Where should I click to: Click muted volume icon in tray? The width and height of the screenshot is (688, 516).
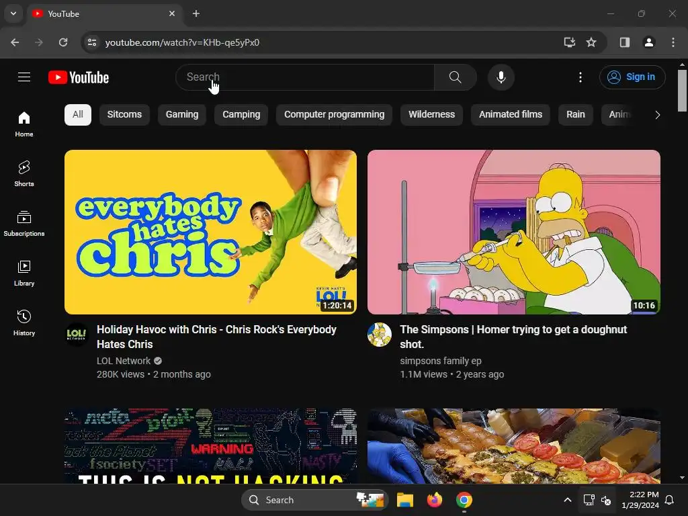(x=606, y=500)
